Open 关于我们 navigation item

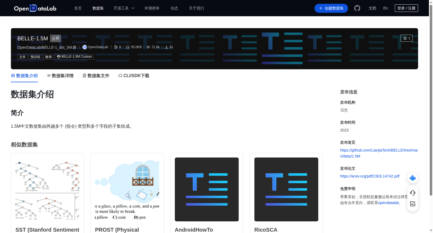click(x=196, y=8)
